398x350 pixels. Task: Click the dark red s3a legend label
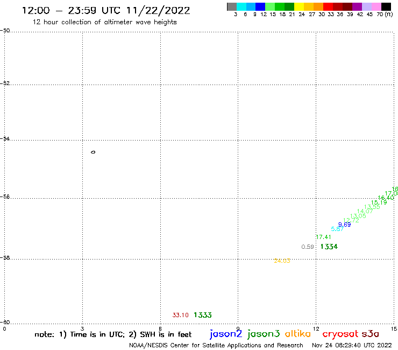(x=370, y=334)
